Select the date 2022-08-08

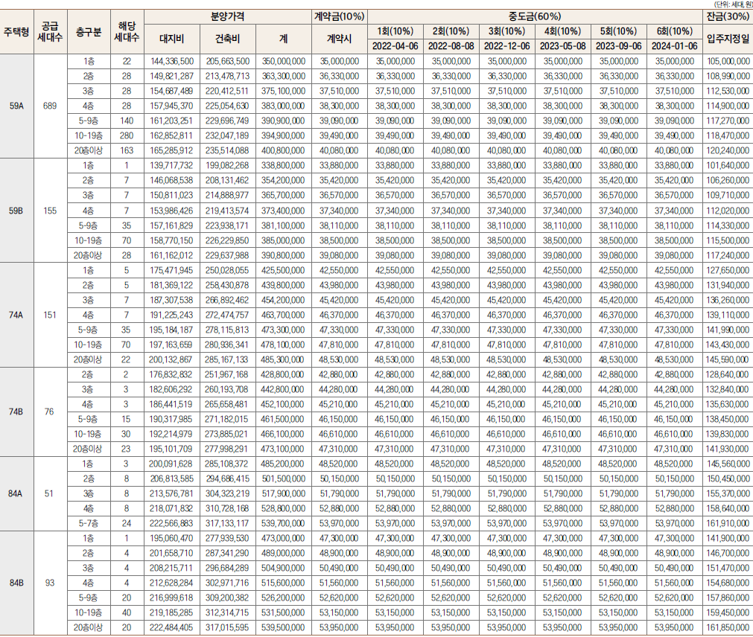point(451,47)
